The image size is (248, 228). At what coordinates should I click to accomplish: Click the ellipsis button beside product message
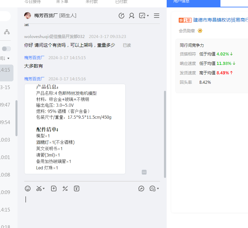point(144,172)
